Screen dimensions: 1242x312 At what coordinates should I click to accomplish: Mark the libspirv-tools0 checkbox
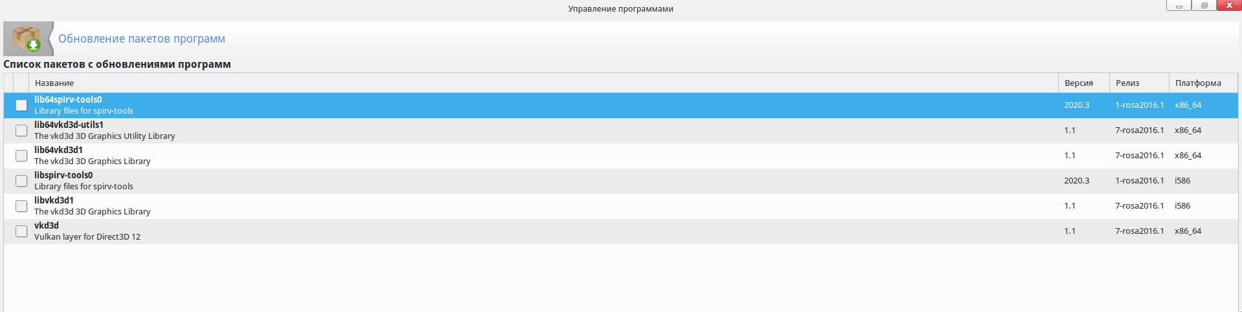pos(21,181)
